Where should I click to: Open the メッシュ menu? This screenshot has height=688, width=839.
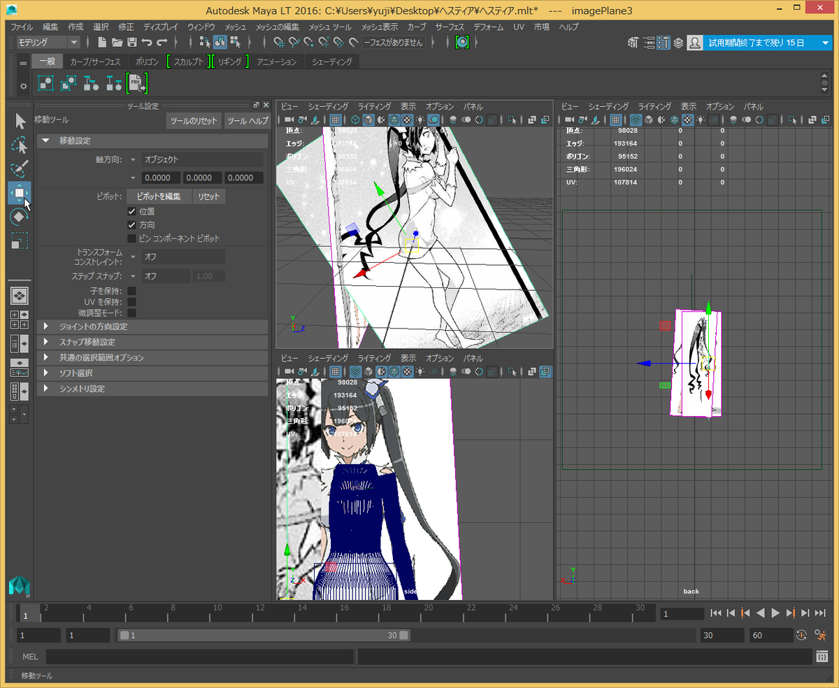pyautogui.click(x=235, y=27)
